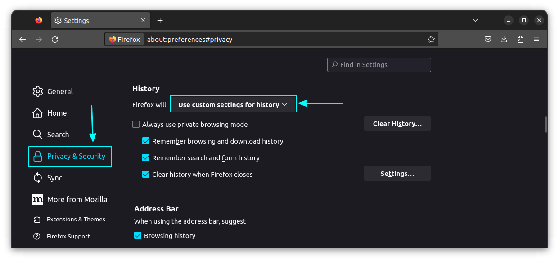
Task: Open the Pocket save icon
Action: (488, 40)
